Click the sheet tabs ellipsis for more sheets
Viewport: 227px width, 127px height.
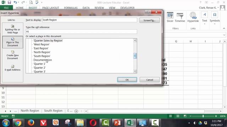[16, 111]
